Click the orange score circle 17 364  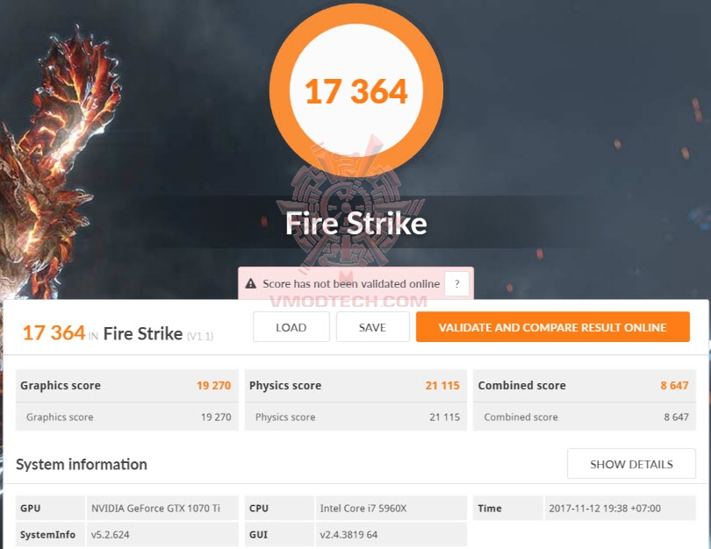[356, 90]
